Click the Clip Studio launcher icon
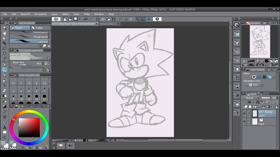280x157 pixels. pyautogui.click(x=56, y=19)
